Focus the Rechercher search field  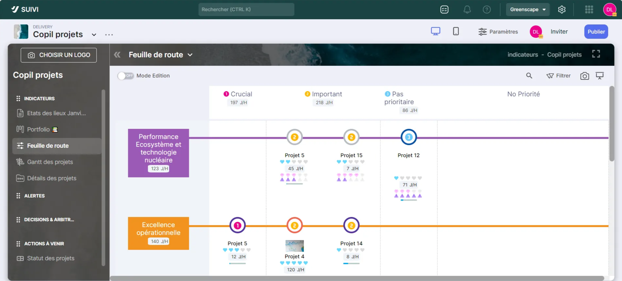point(246,9)
